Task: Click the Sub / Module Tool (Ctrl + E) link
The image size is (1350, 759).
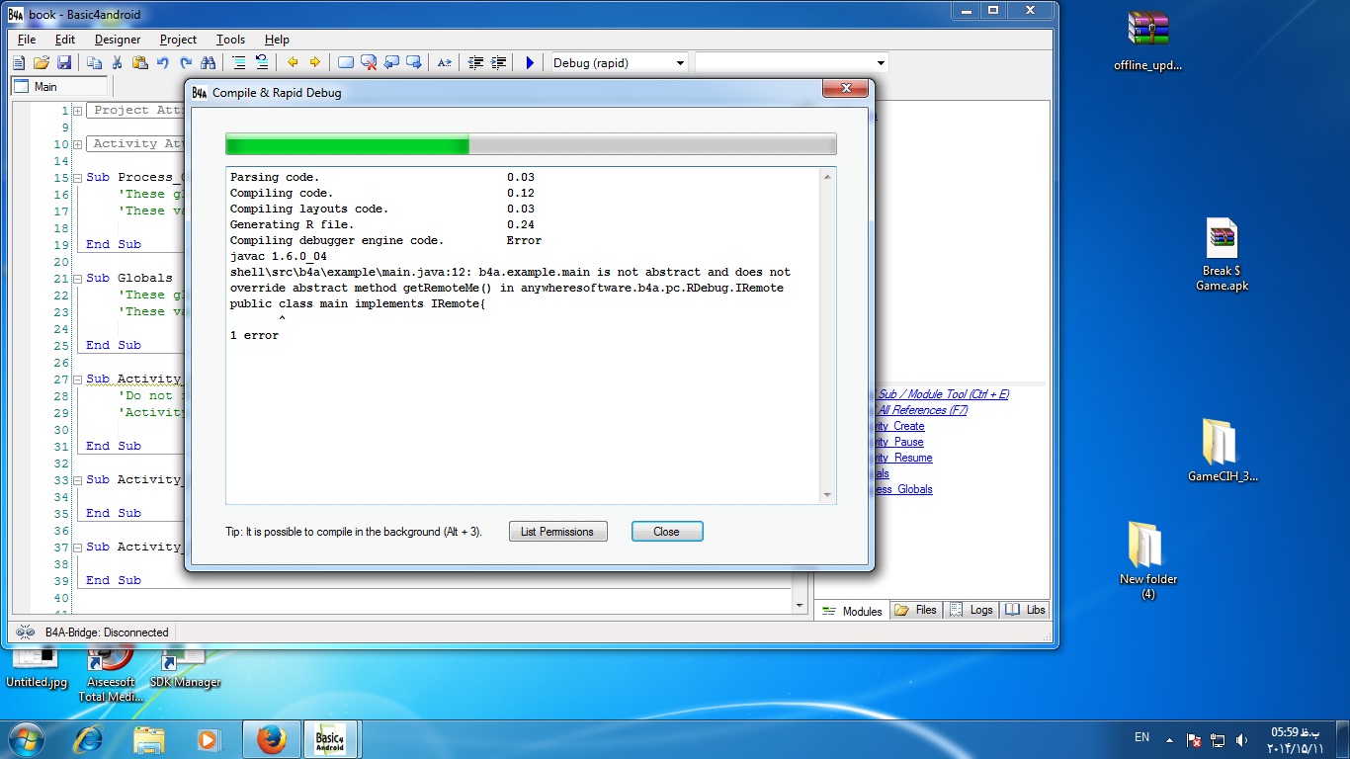Action: (943, 394)
